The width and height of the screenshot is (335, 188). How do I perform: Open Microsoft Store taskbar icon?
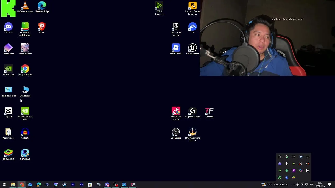click(90, 185)
